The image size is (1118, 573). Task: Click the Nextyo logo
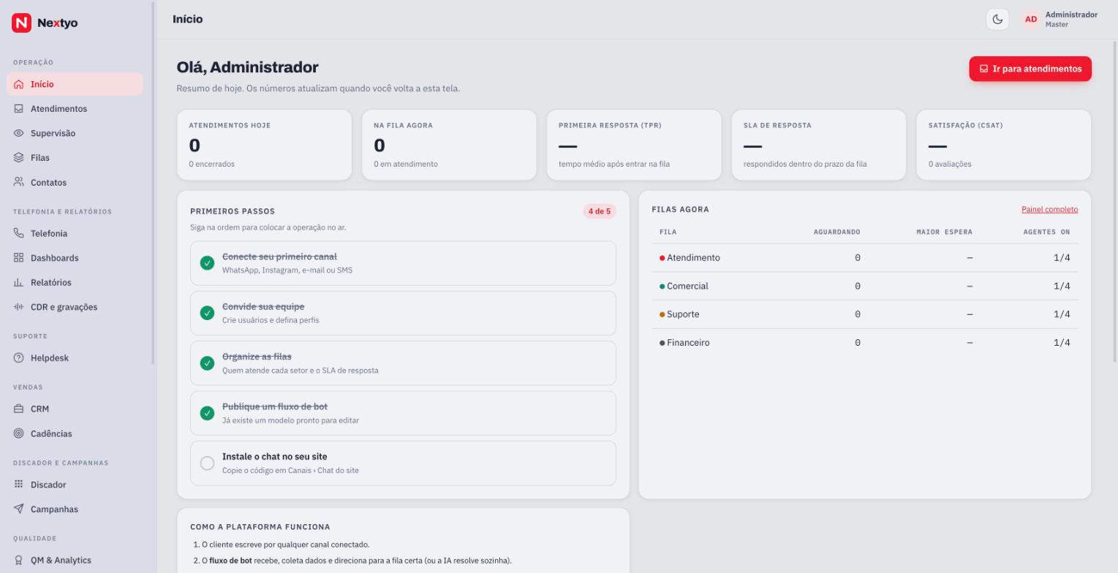point(45,23)
